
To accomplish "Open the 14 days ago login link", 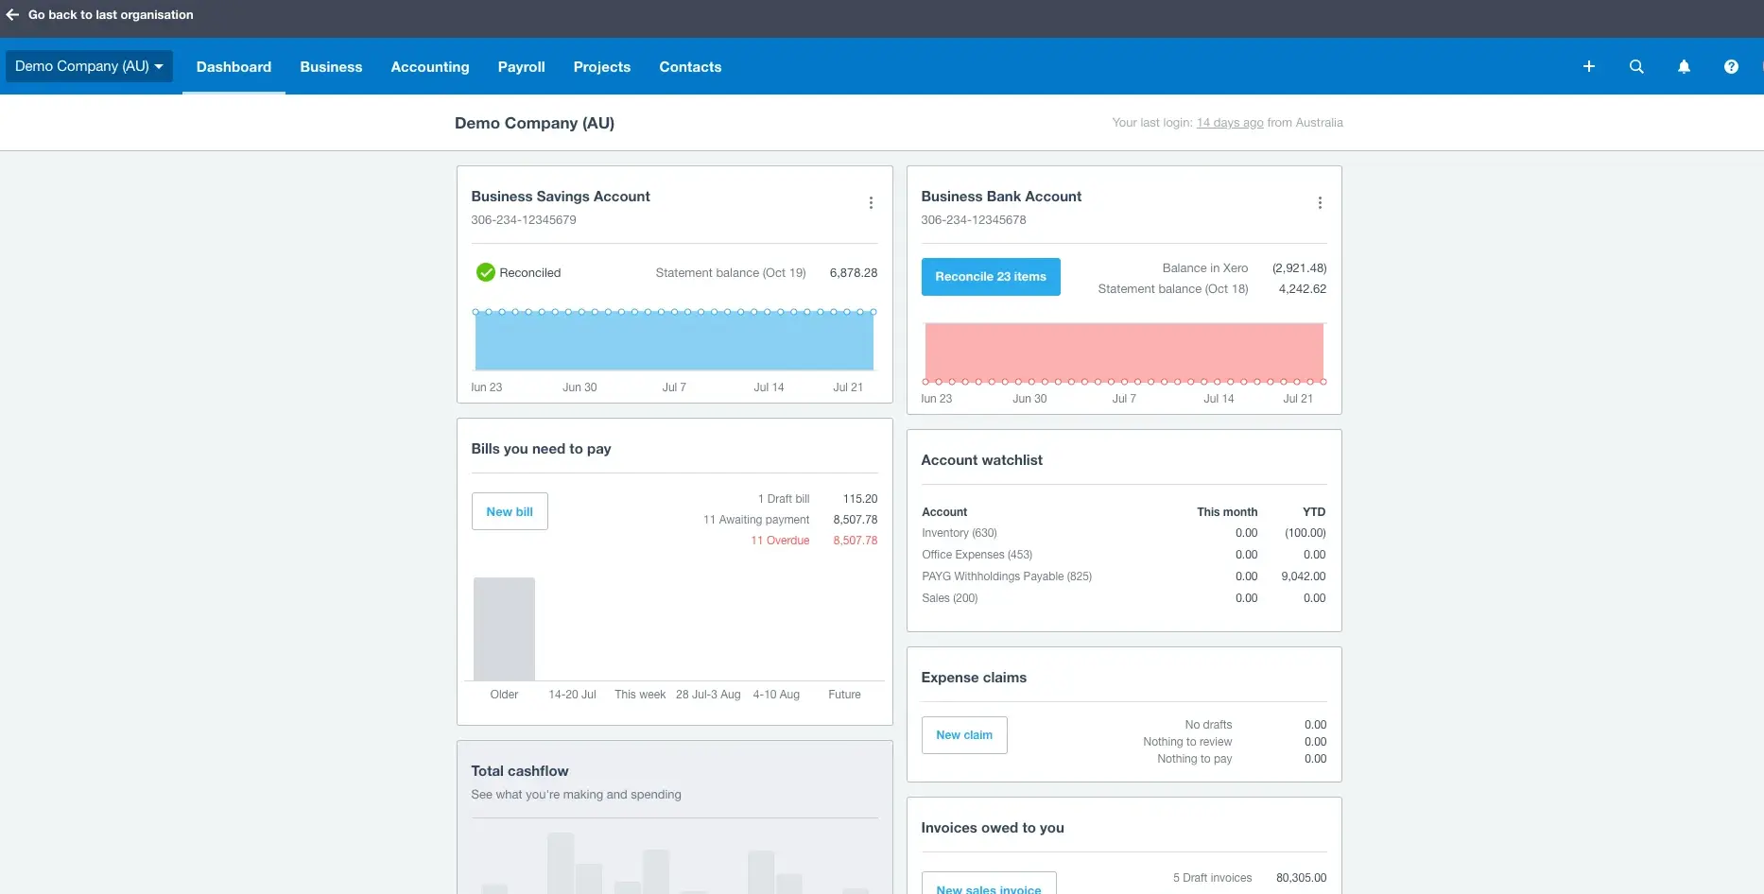I will pyautogui.click(x=1230, y=123).
